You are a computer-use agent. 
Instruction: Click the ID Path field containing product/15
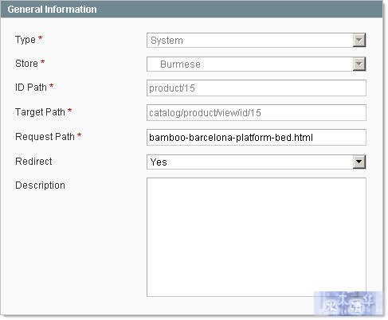click(257, 88)
